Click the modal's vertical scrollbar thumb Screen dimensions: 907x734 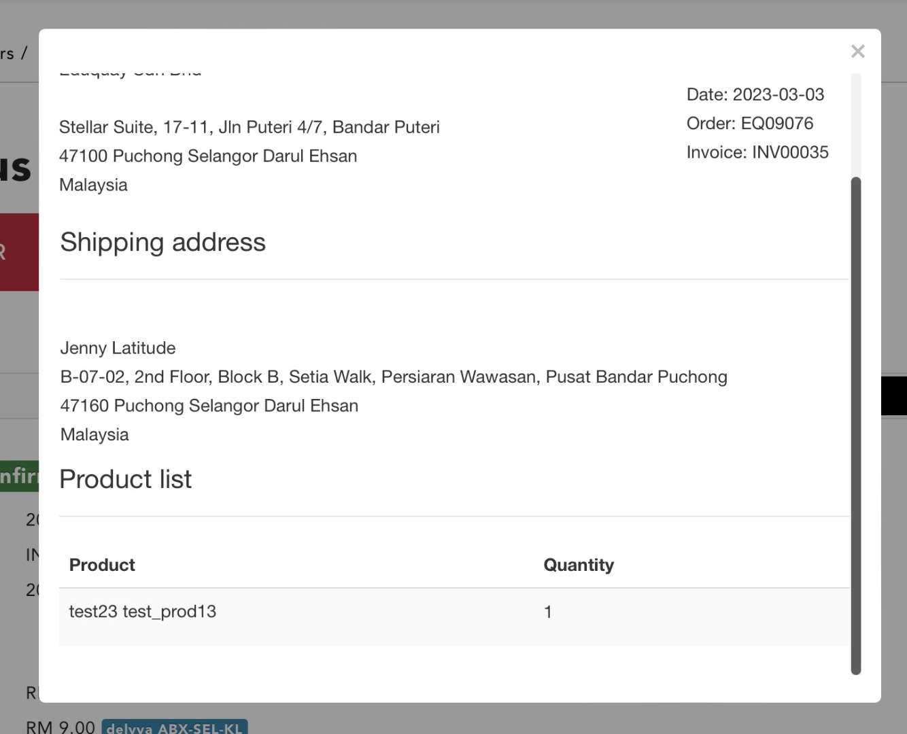pos(855,425)
